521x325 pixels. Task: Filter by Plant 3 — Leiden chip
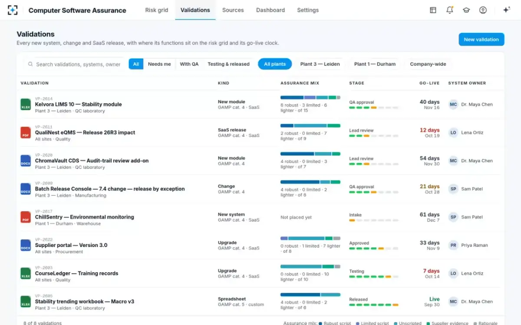(x=320, y=64)
